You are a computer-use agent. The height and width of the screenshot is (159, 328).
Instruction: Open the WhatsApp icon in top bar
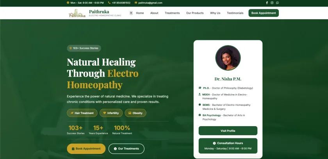pyautogui.click(x=277, y=3)
